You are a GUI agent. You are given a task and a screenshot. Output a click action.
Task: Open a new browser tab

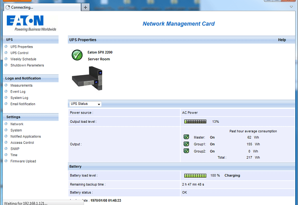pos(85,8)
